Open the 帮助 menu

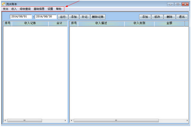tap(59, 9)
